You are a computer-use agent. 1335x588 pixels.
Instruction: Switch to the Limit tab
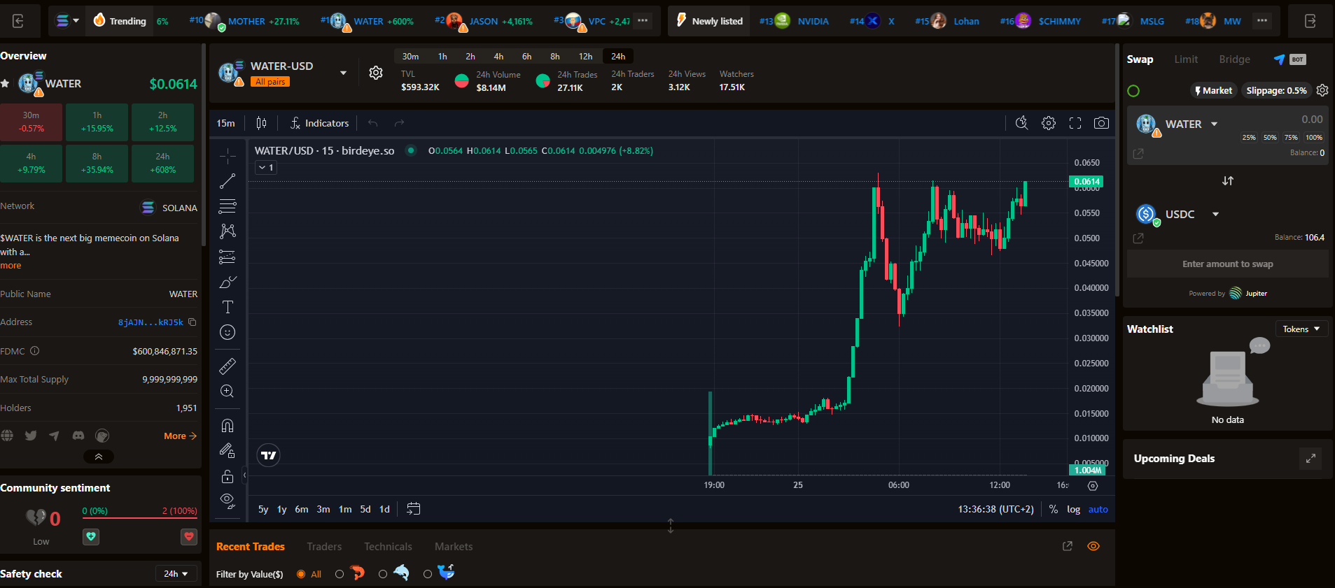[1186, 59]
